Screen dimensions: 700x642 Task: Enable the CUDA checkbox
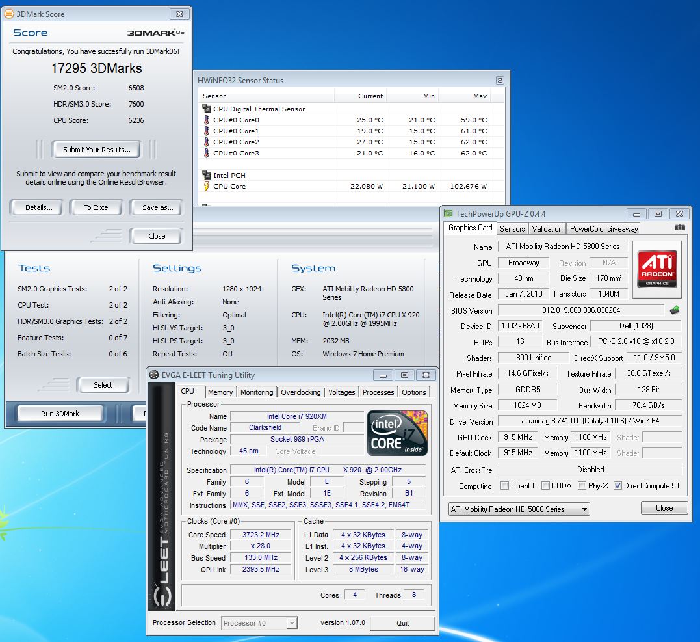pyautogui.click(x=545, y=486)
